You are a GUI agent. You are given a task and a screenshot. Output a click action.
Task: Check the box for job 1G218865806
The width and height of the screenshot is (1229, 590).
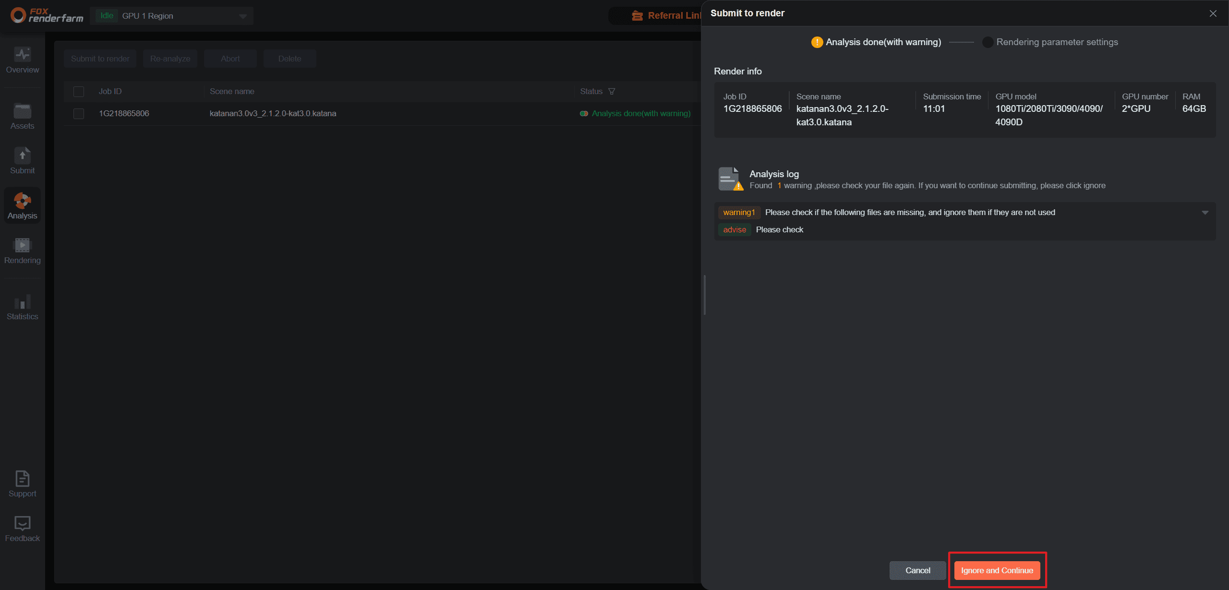(79, 114)
